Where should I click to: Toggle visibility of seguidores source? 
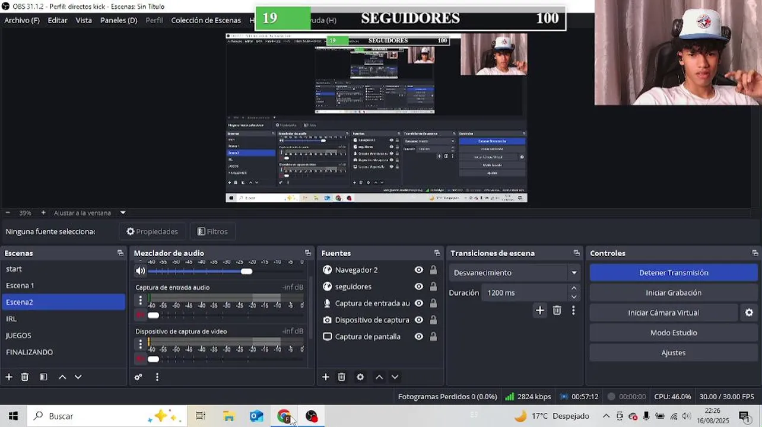pos(419,286)
